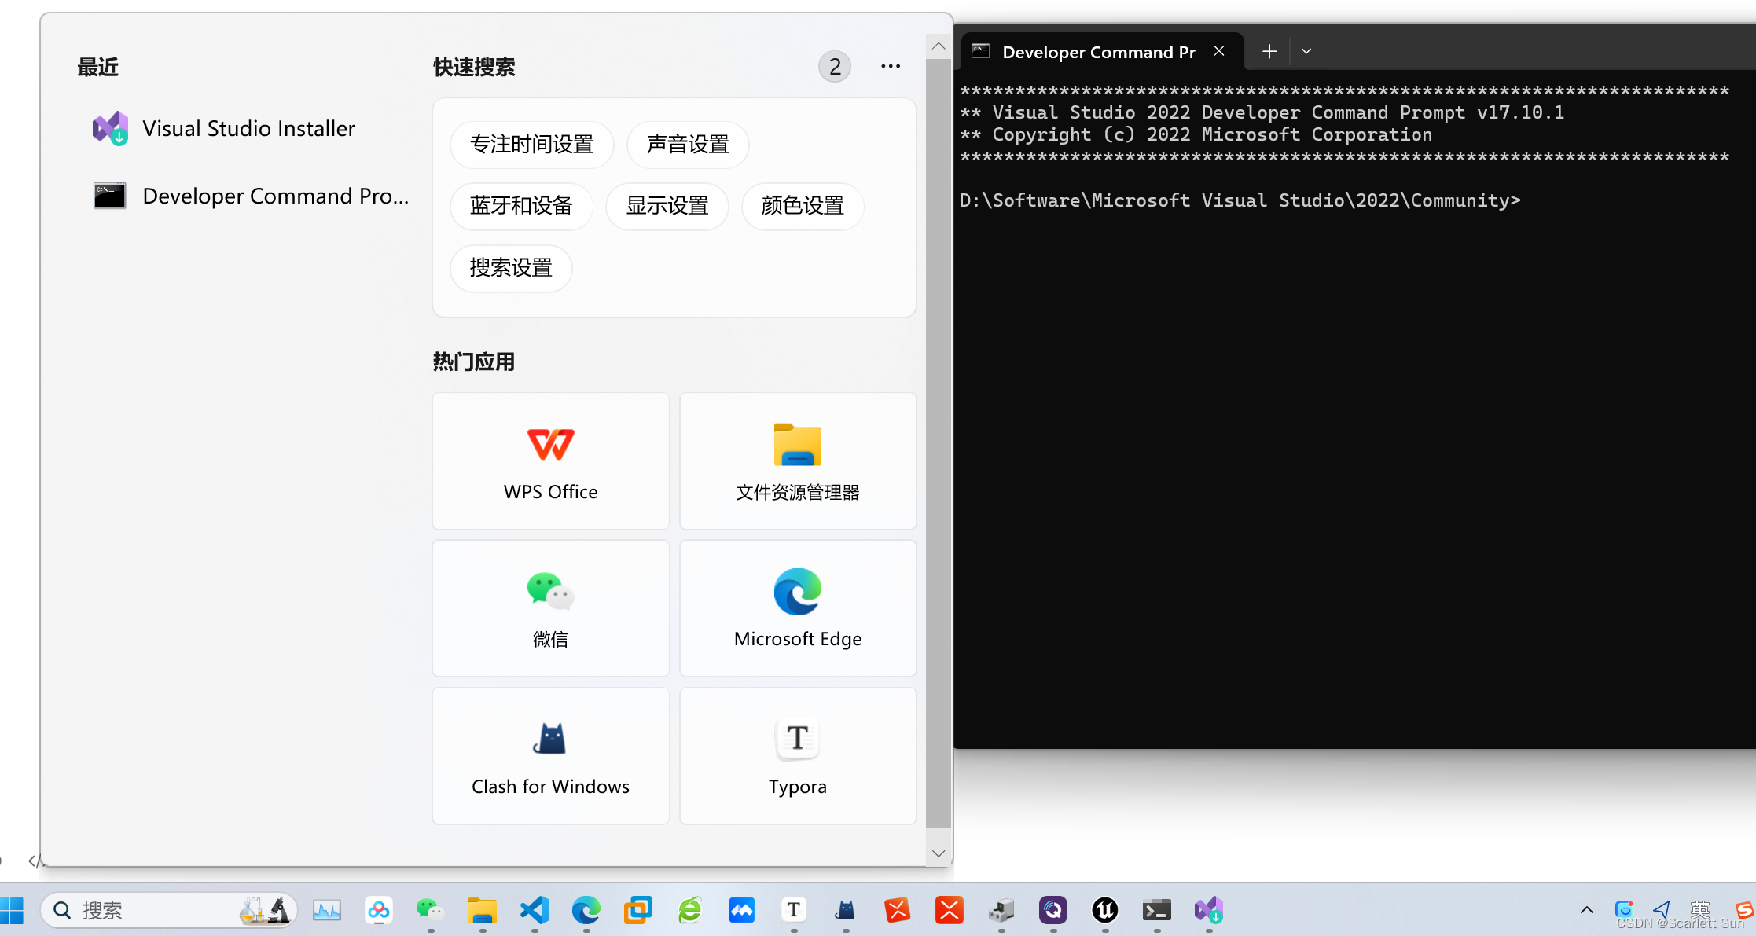1756x936 pixels.
Task: Expand system tray hidden icons chevron
Action: coord(1586,910)
